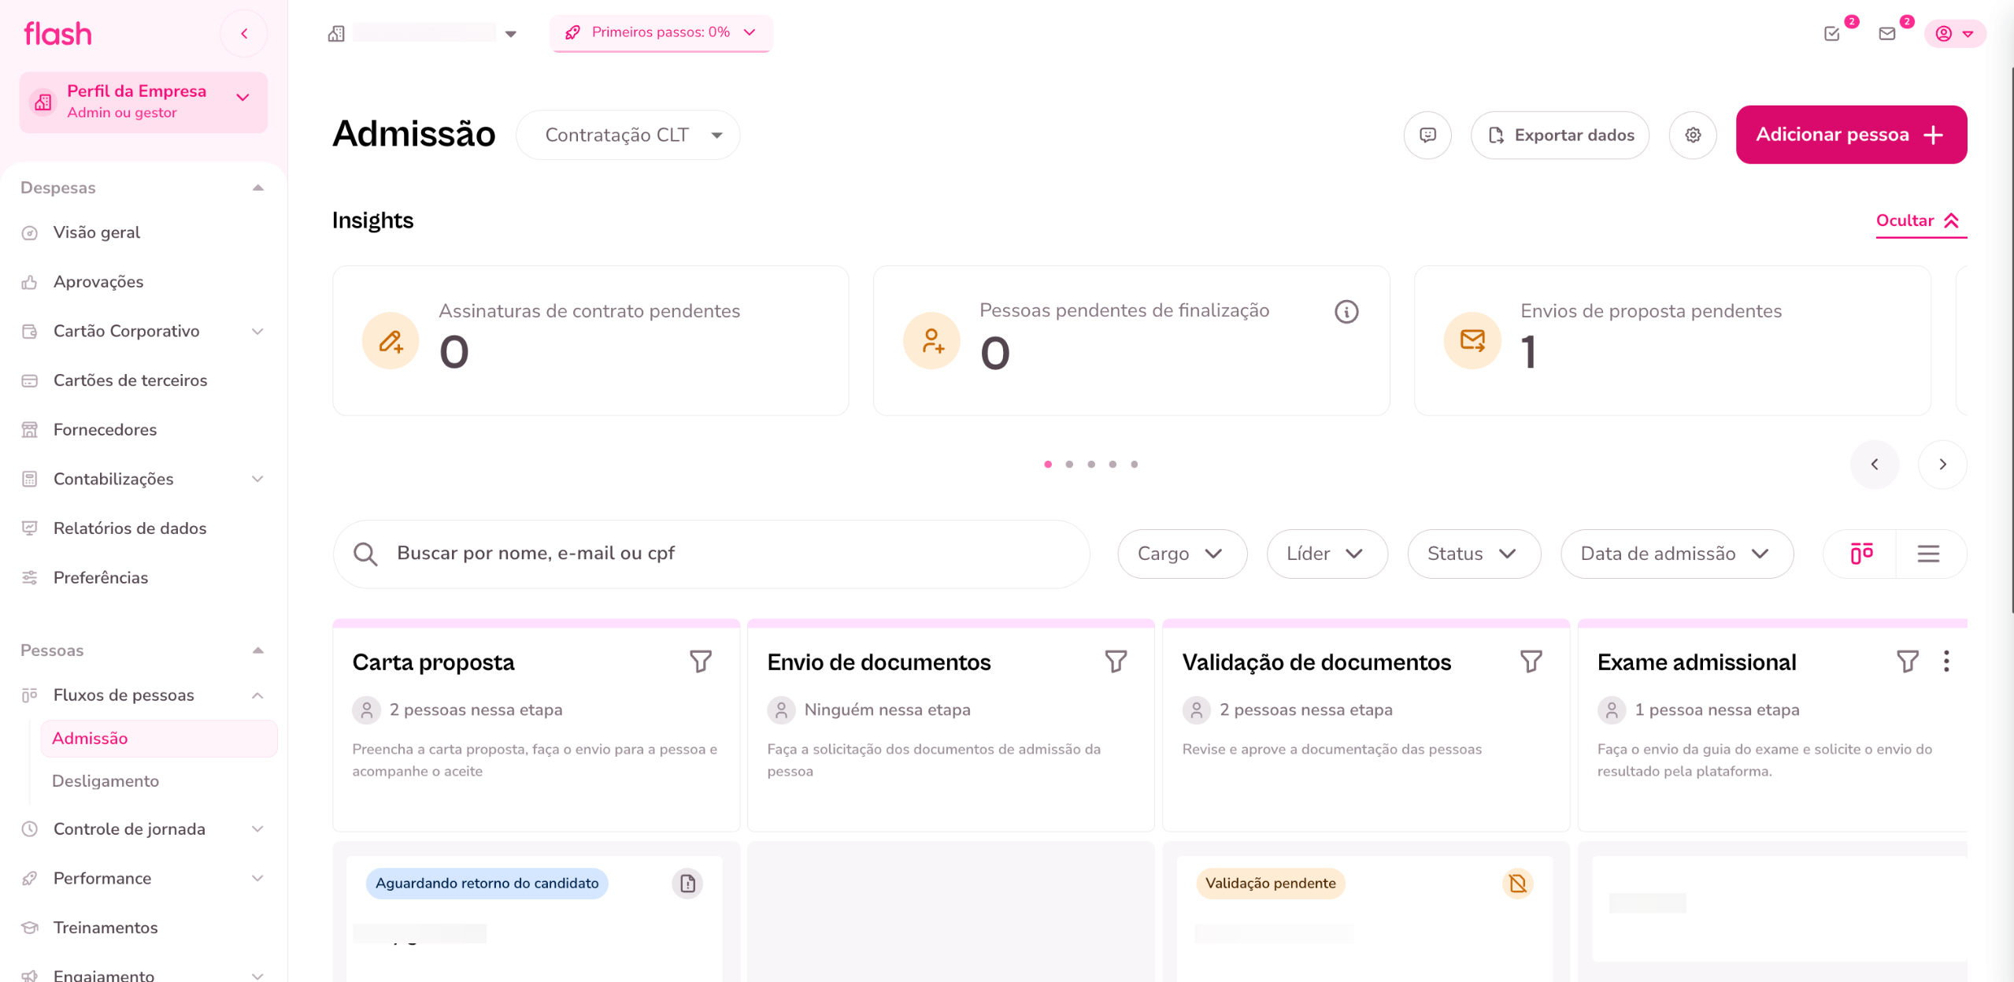Click the flash logo
2014x982 pixels.
pos(57,34)
